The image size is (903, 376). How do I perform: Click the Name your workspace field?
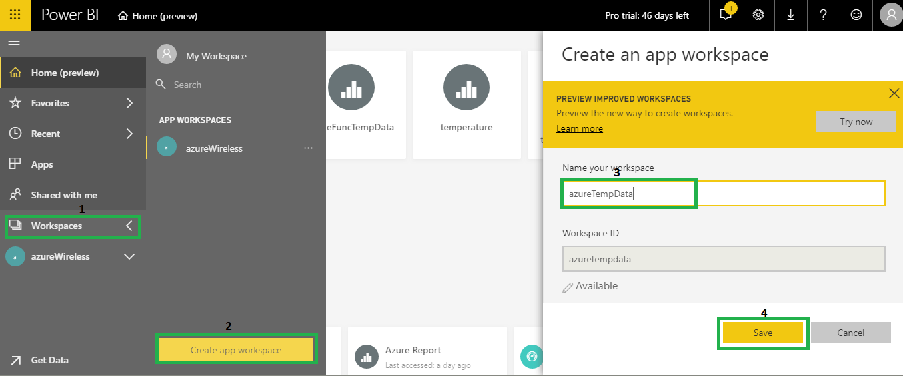point(724,194)
